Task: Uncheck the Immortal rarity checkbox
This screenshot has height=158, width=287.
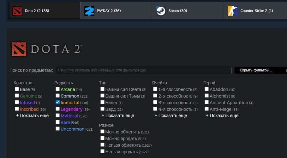Action: point(57,102)
